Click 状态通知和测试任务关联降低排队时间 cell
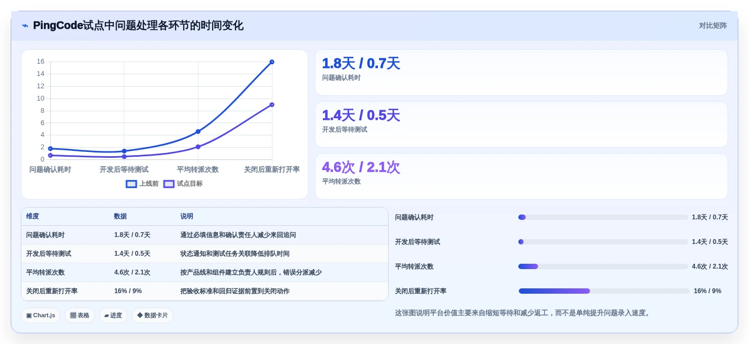This screenshot has height=344, width=749. pyautogui.click(x=235, y=254)
